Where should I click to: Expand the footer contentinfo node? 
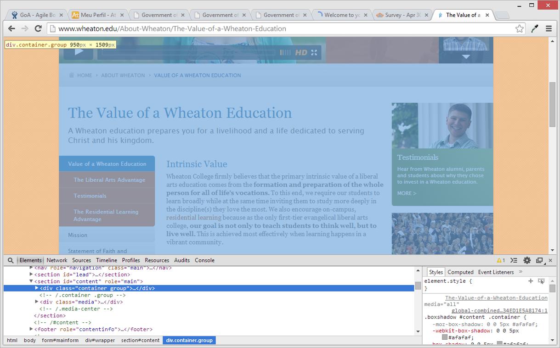click(31, 329)
